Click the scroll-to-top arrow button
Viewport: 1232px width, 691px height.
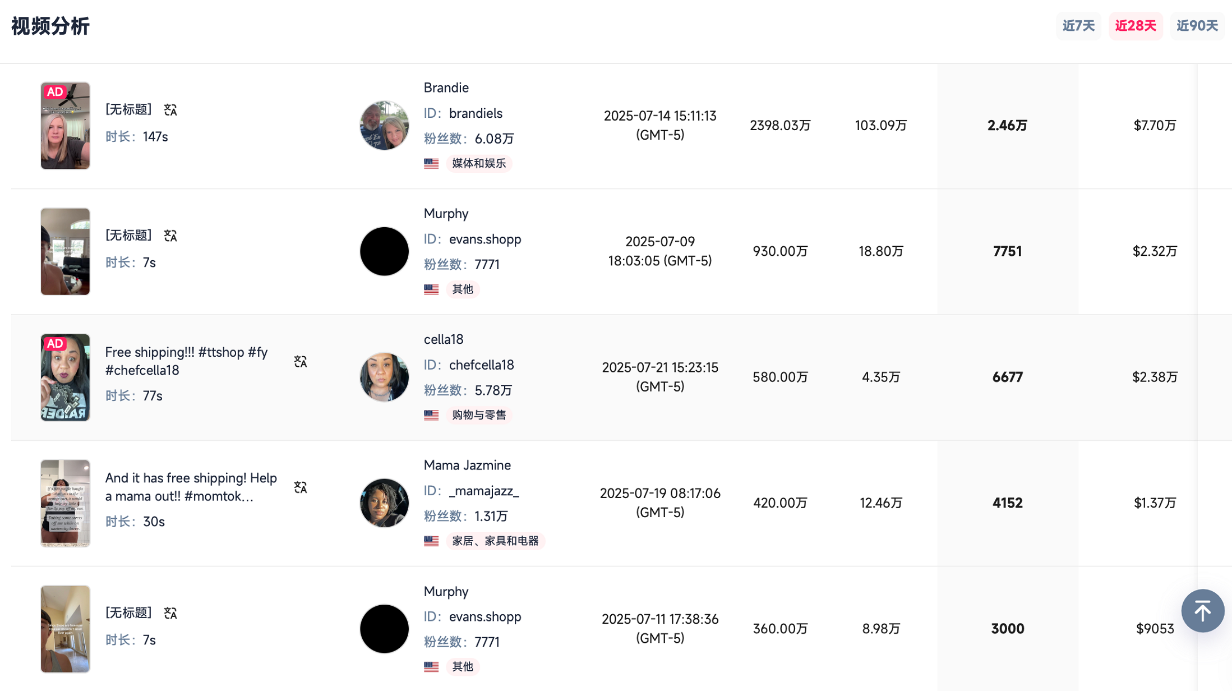click(x=1202, y=611)
